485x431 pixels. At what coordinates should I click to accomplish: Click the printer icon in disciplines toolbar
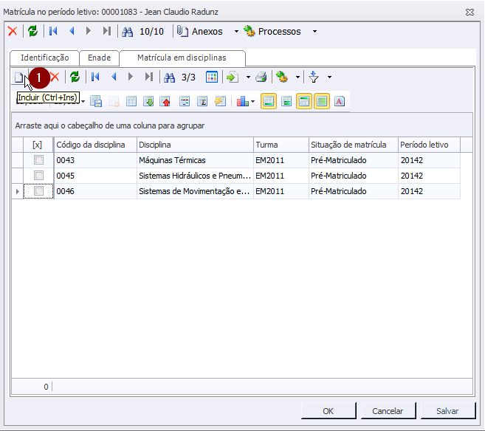261,77
